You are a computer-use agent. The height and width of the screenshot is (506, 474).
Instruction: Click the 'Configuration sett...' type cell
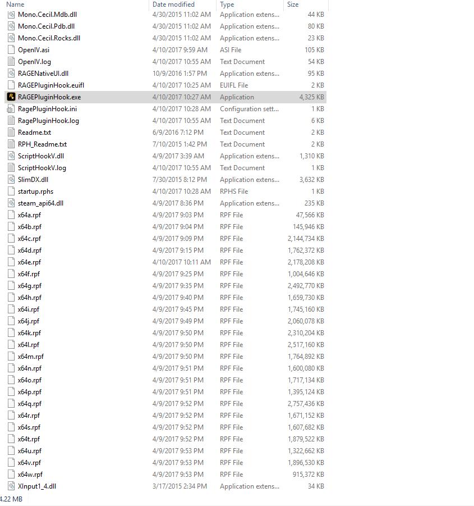point(250,109)
